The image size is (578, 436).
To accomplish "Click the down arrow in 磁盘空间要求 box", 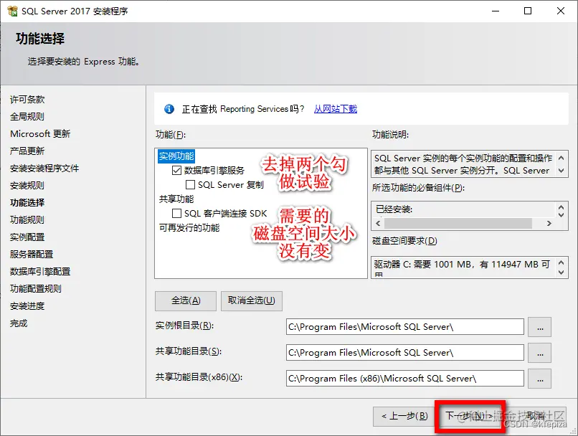I will (x=561, y=272).
